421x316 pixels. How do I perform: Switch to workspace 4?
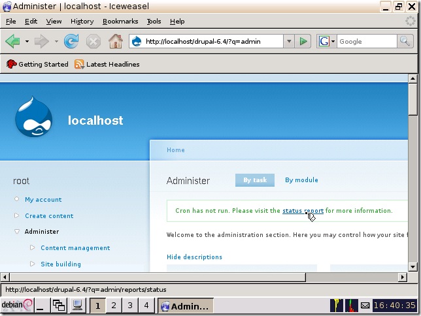click(146, 306)
